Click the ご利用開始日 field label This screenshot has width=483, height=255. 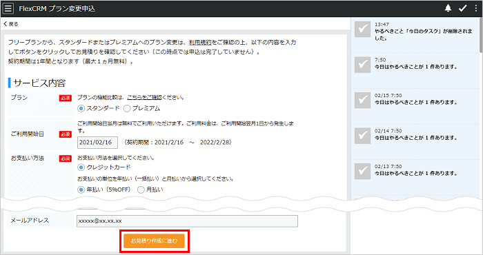[x=27, y=134]
